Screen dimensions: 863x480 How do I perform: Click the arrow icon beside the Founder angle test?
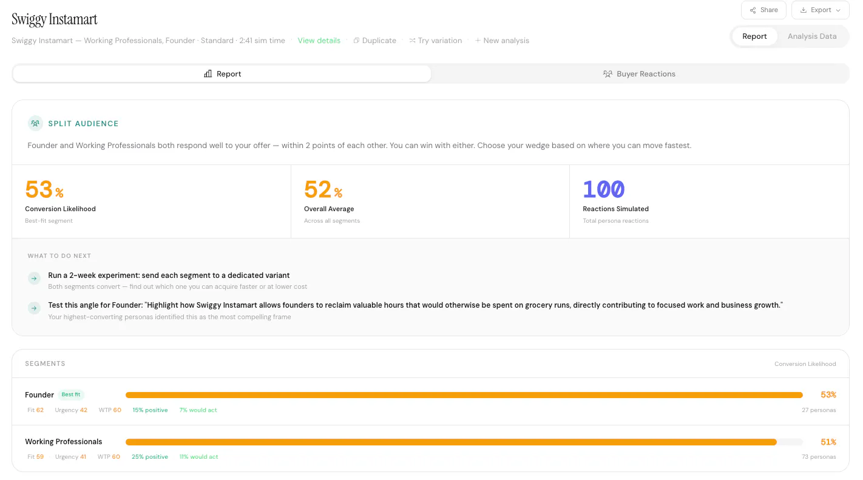tap(35, 308)
